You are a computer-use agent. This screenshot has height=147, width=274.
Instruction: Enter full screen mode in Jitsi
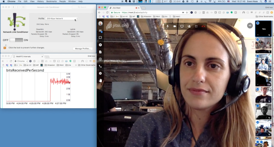[x=196, y=26]
